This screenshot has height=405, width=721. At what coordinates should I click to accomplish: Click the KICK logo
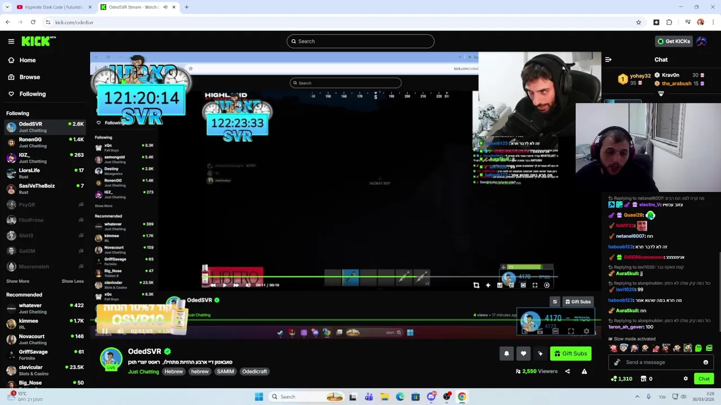(38, 41)
